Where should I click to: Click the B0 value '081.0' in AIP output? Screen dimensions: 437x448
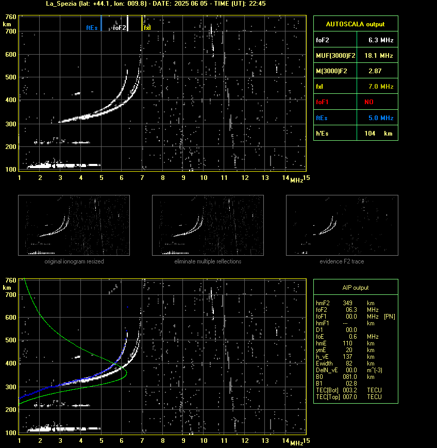click(x=350, y=377)
